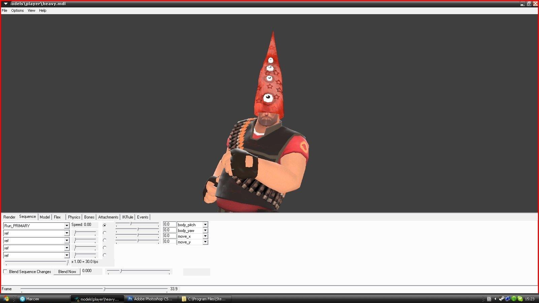Open the move_y pose parameter dropdown
Image resolution: width=539 pixels, height=303 pixels.
(x=205, y=242)
